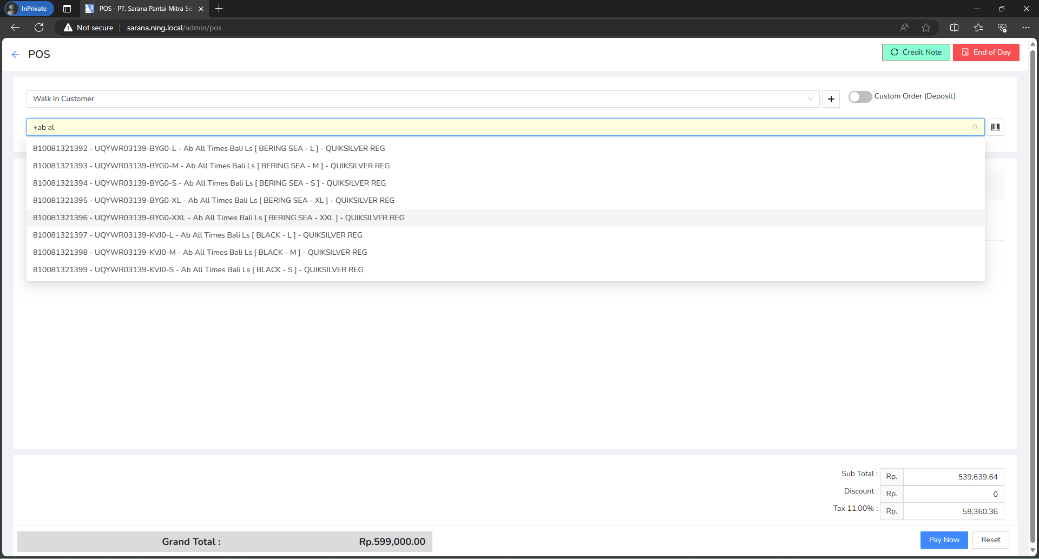Viewport: 1039px width, 559px height.
Task: Click the search magnifier icon in product field
Action: point(975,127)
